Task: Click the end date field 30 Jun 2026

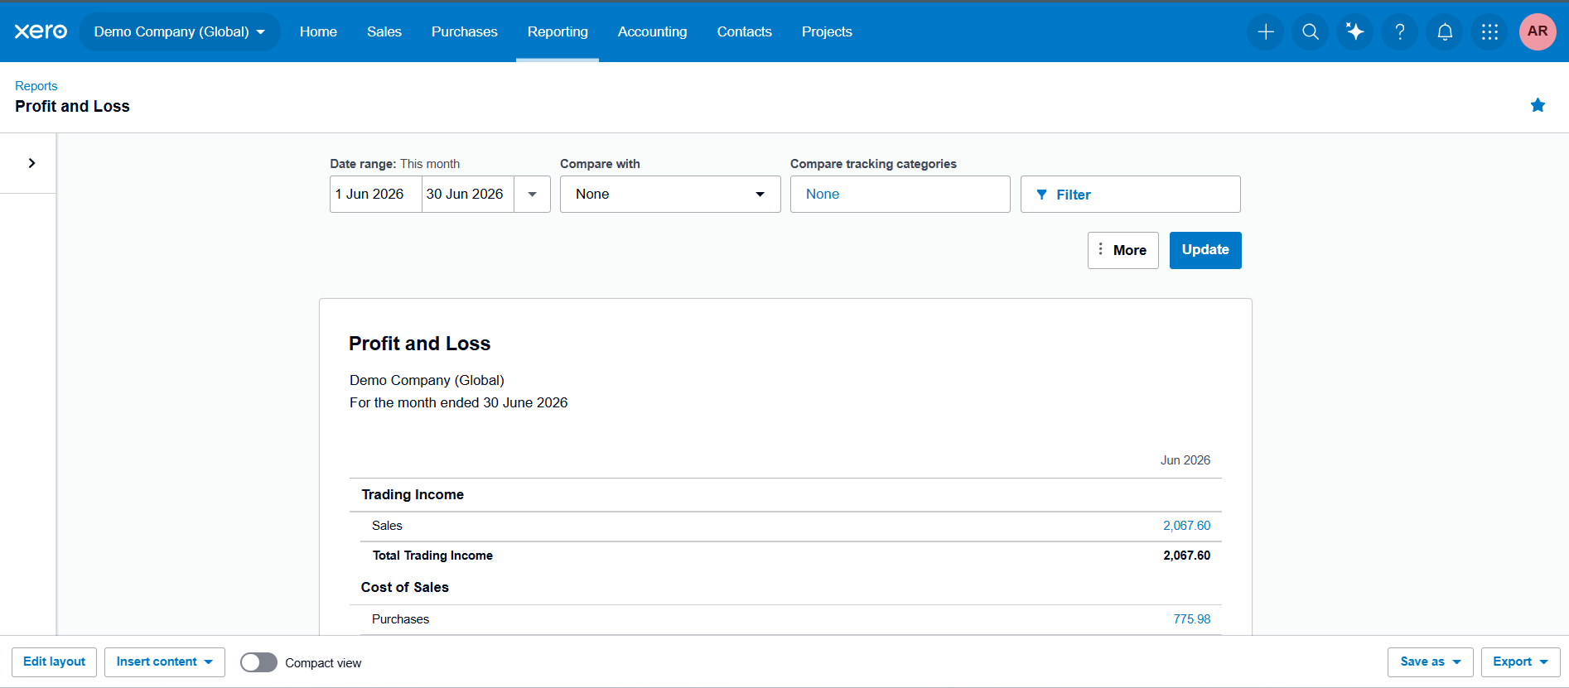Action: (x=468, y=194)
